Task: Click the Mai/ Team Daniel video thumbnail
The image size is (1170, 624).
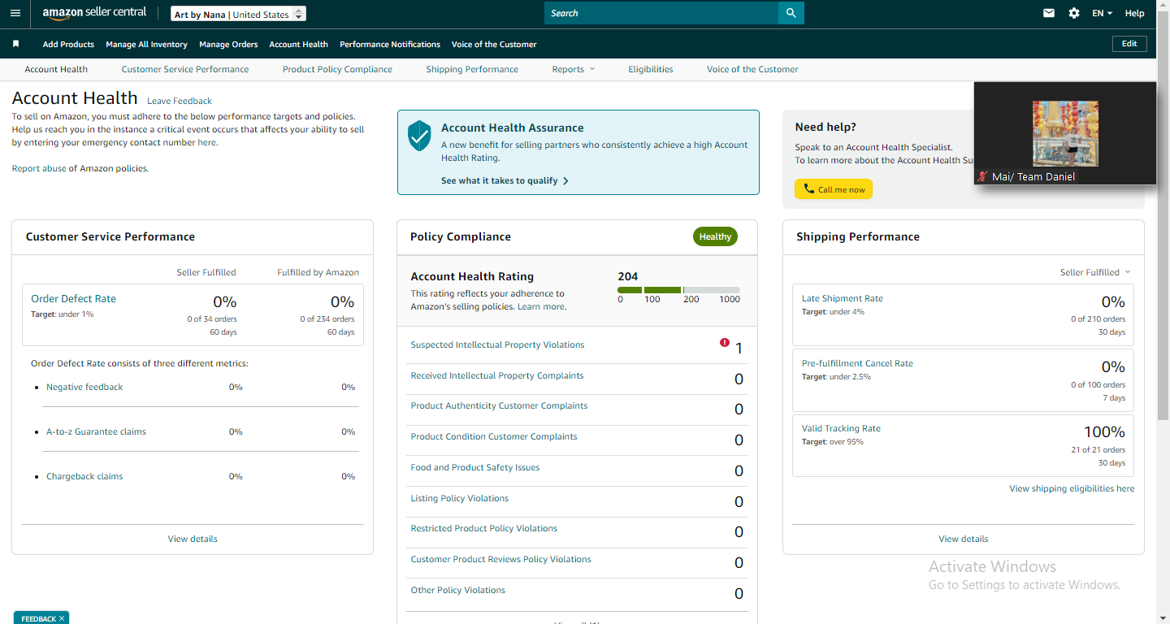Action: tap(1065, 133)
